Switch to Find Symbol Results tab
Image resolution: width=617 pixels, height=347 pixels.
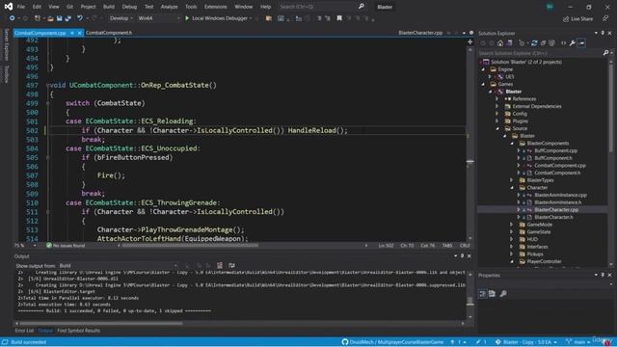[79, 331]
